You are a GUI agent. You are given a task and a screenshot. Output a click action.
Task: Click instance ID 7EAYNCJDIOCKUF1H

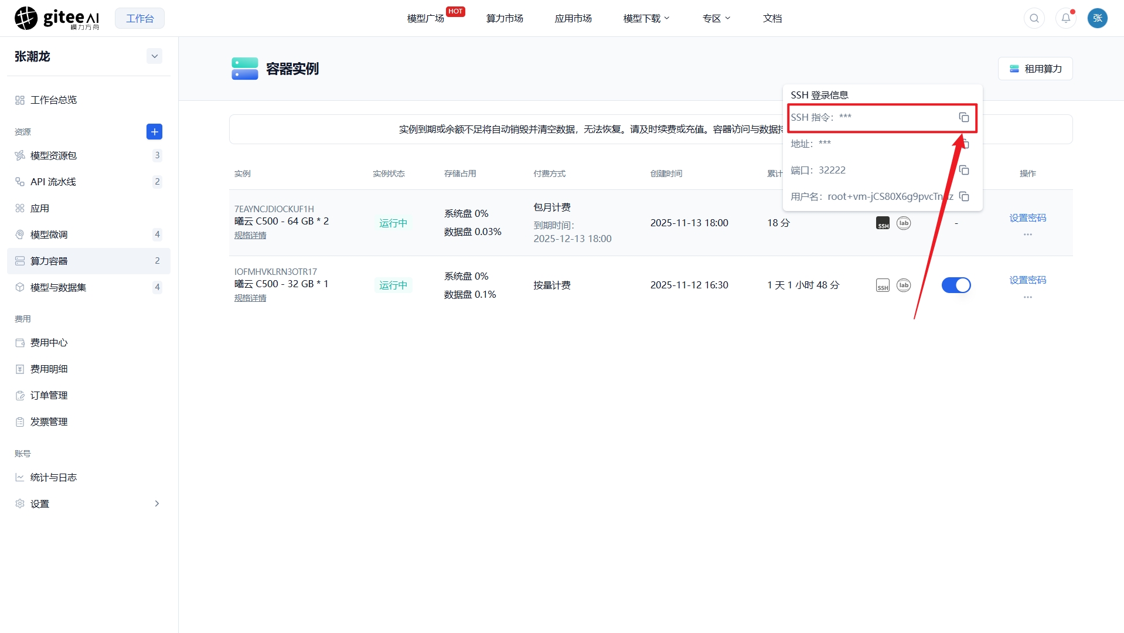pyautogui.click(x=274, y=209)
